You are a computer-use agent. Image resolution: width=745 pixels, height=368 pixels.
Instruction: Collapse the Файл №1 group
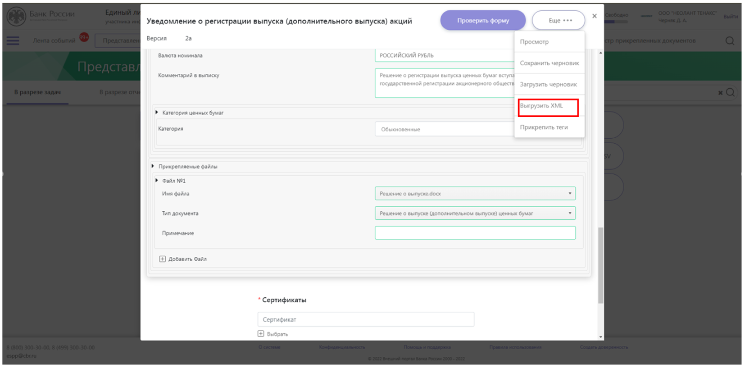[157, 181]
